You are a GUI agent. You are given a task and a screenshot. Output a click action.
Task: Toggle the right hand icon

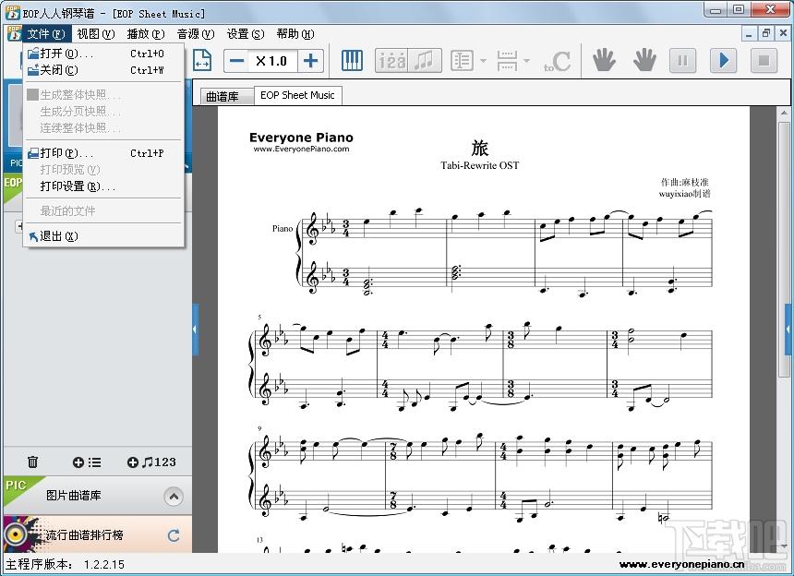644,60
